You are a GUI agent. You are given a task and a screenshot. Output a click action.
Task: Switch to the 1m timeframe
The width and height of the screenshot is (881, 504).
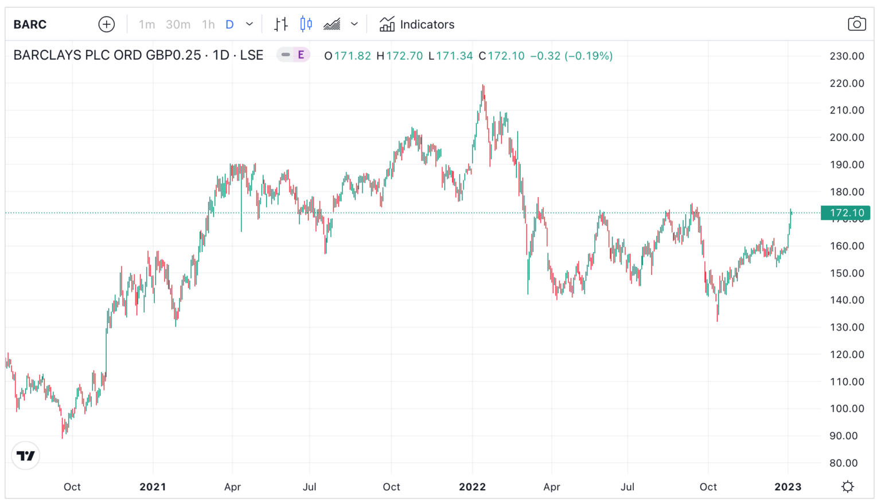coord(147,25)
